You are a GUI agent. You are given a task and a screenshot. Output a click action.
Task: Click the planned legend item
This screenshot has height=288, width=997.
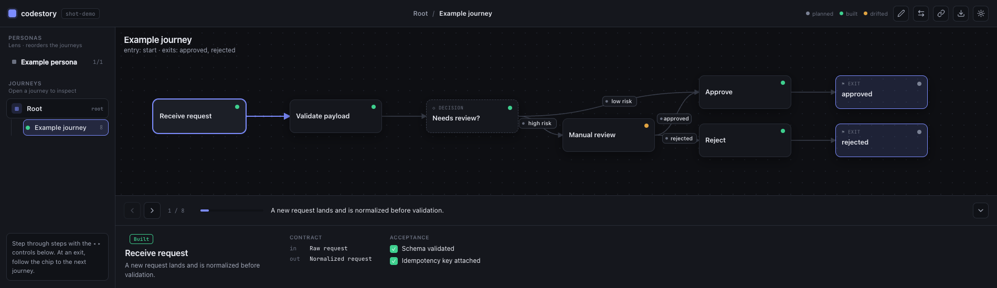coord(820,14)
